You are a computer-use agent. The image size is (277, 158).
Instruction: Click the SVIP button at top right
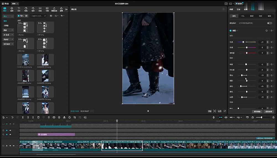tap(239, 4)
